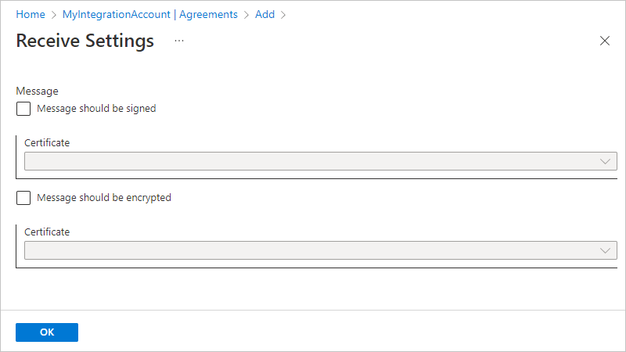Return to the Add breadcrumb
Viewport: 626px width, 352px height.
point(264,14)
